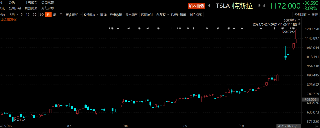
Task: Open the 5日 dropdown
Action: [x=14, y=15]
